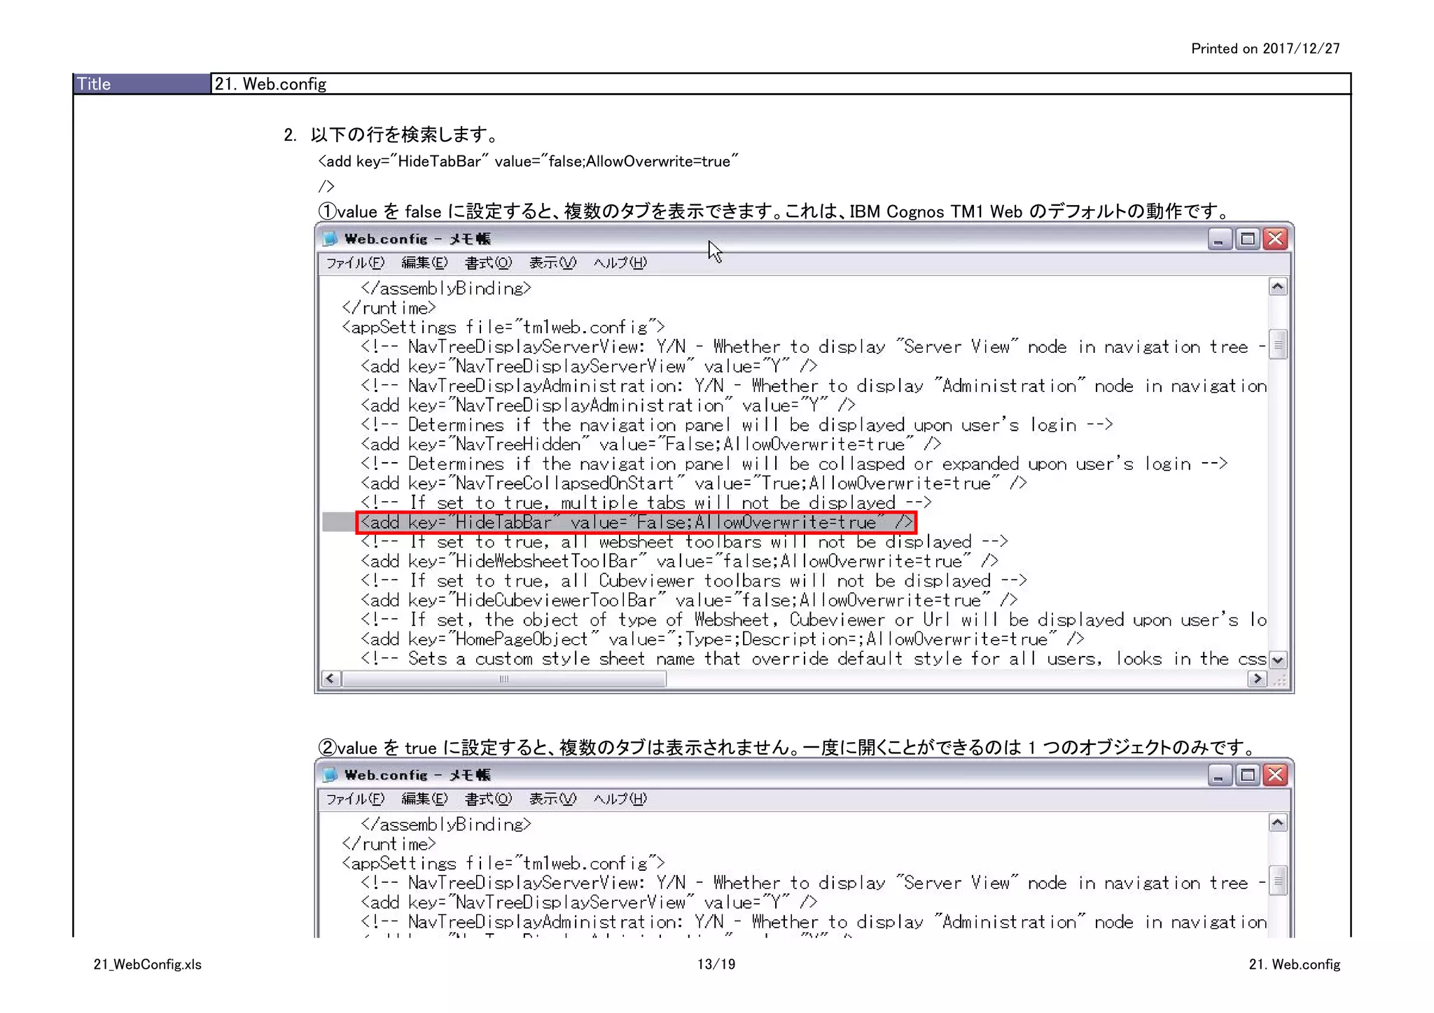The width and height of the screenshot is (1434, 1013).
Task: Click vertical scrollbar thumb in lower Notepad
Action: (x=1278, y=881)
